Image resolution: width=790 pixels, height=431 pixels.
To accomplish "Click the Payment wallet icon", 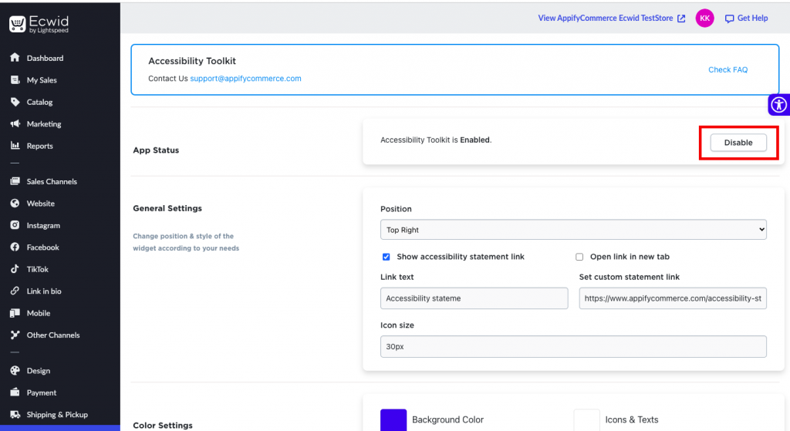I will (15, 392).
